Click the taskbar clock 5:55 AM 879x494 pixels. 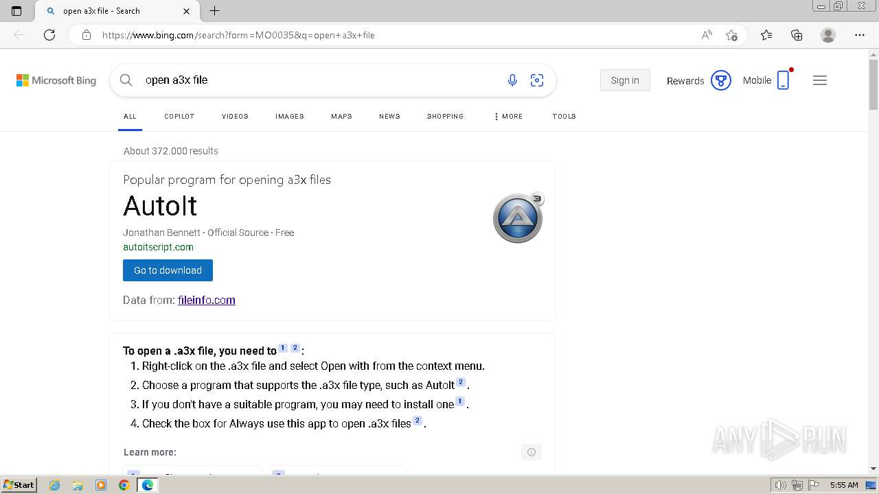pos(844,485)
